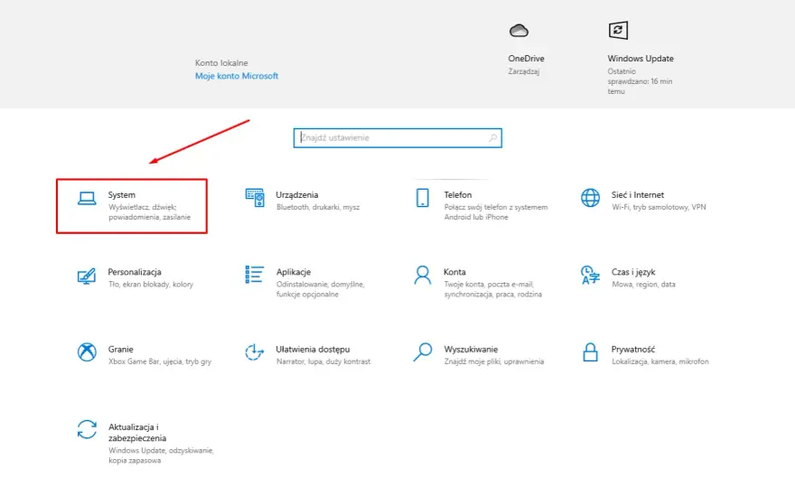This screenshot has height=488, width=795.
Task: Click 'Bluetooth, drukarki, mysz' description
Action: point(318,207)
